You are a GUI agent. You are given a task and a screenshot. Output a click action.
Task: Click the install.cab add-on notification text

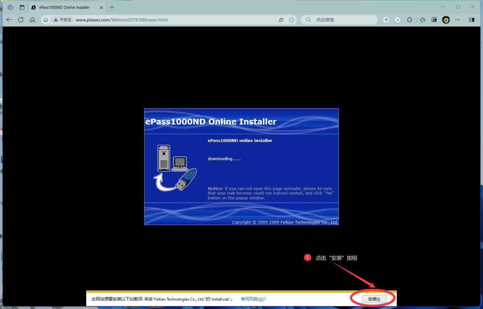(163, 299)
